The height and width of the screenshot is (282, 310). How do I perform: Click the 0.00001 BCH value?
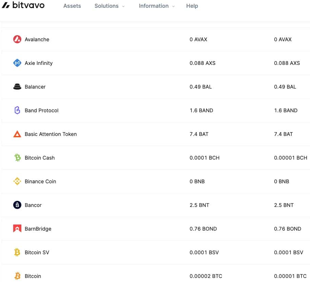[x=291, y=158]
